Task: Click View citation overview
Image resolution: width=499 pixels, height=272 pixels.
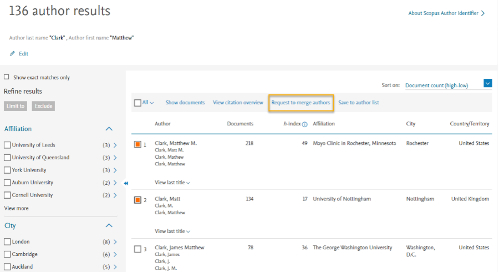Action: 238,103
